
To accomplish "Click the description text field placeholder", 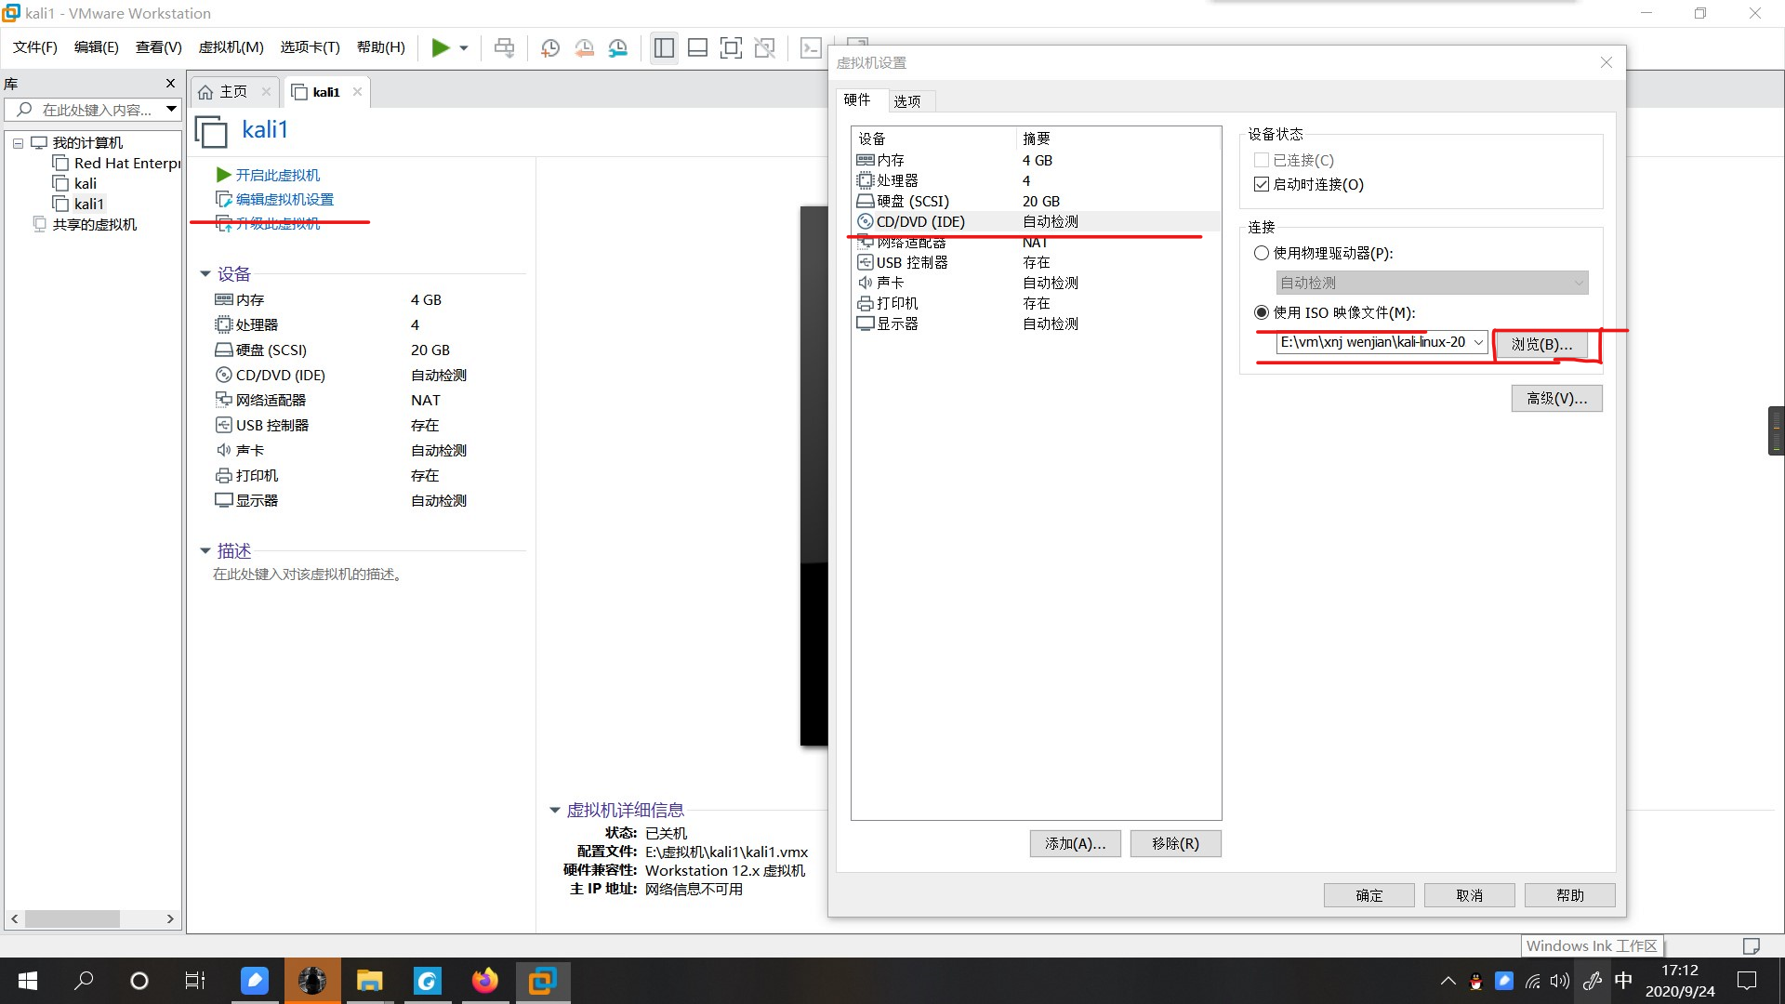I will [308, 575].
